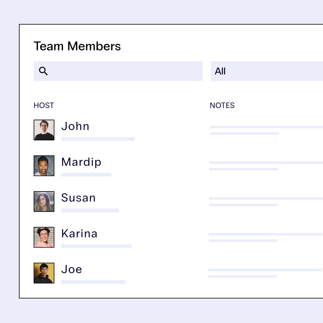Select the name Mardip
323x323 pixels.
81,162
